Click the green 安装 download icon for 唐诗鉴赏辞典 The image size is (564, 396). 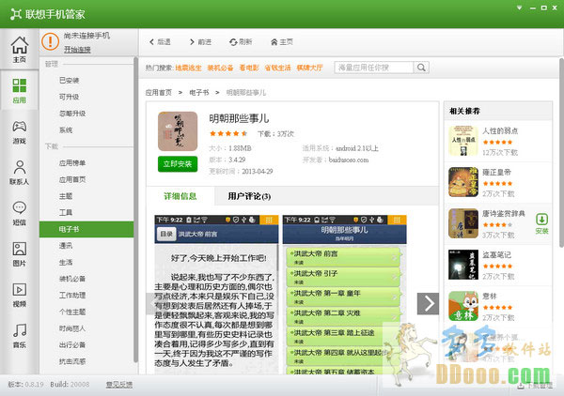(x=541, y=223)
